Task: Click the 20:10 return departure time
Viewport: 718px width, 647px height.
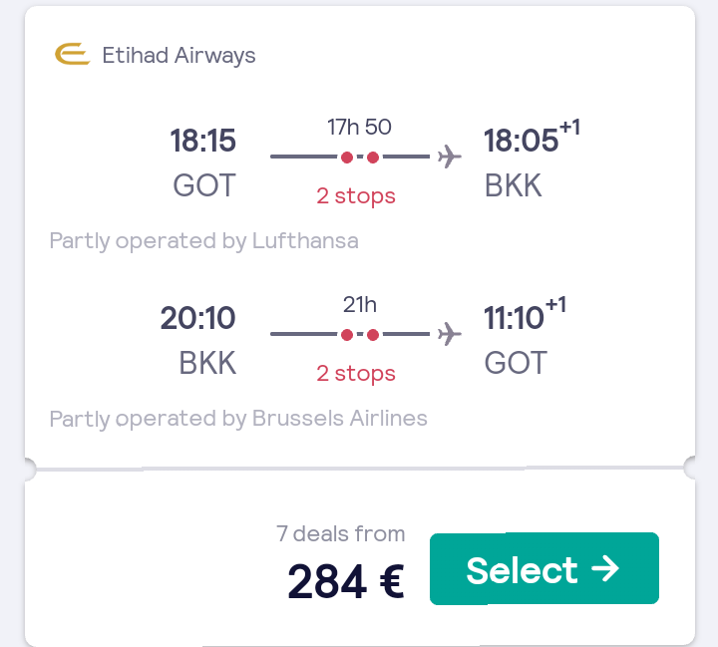Action: pos(197,318)
